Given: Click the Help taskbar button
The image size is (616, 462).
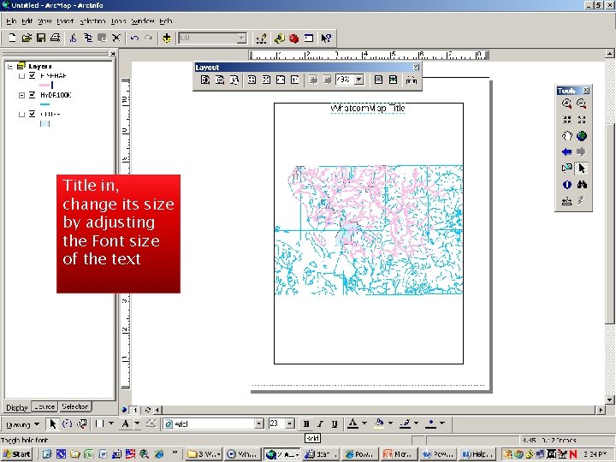Looking at the screenshot, I should click(x=477, y=454).
